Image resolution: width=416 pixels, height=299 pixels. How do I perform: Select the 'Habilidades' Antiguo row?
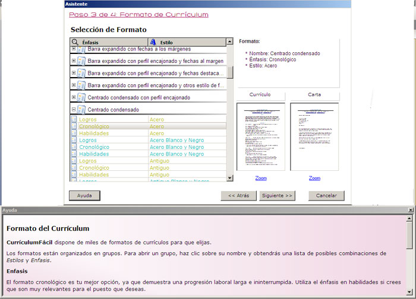pos(149,174)
